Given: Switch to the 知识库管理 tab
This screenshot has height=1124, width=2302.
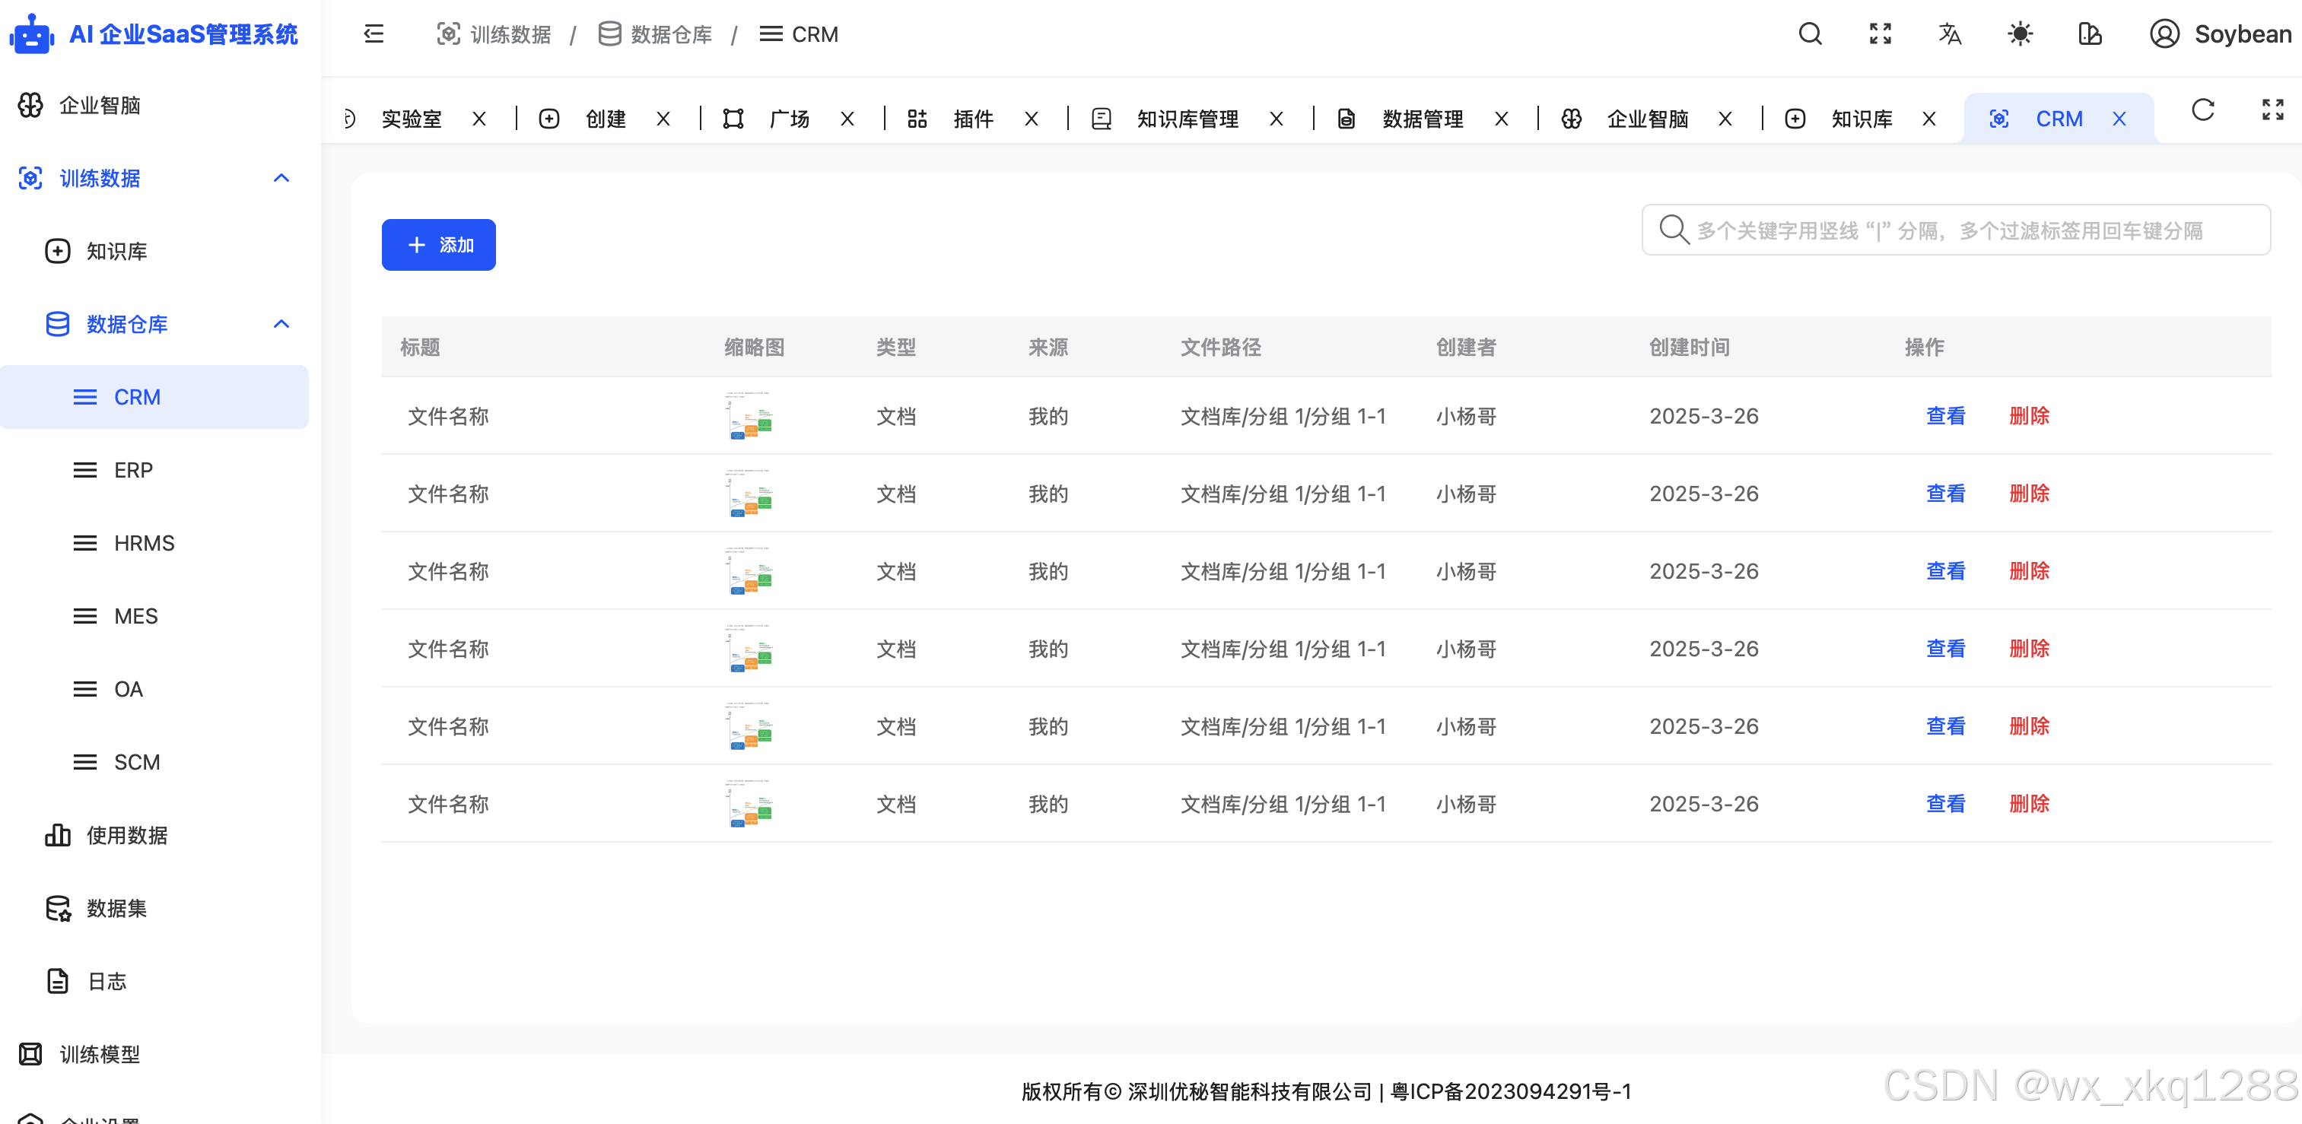Looking at the screenshot, I should (1187, 119).
